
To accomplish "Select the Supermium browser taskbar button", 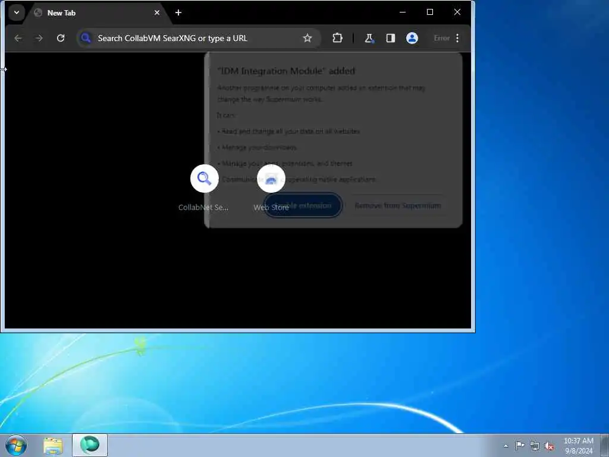I will click(x=90, y=445).
